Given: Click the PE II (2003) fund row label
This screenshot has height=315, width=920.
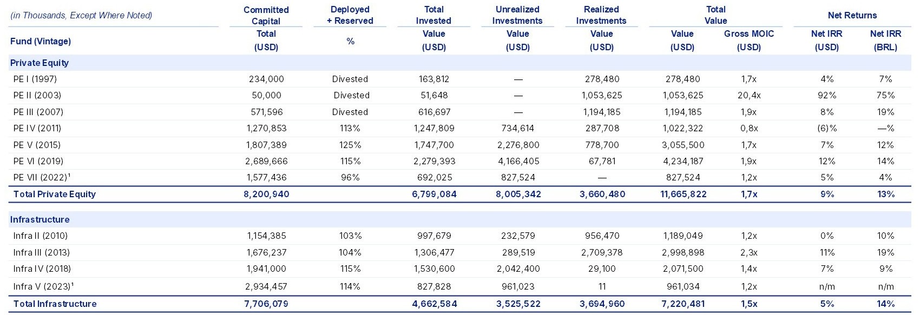Looking at the screenshot, I should coord(37,95).
